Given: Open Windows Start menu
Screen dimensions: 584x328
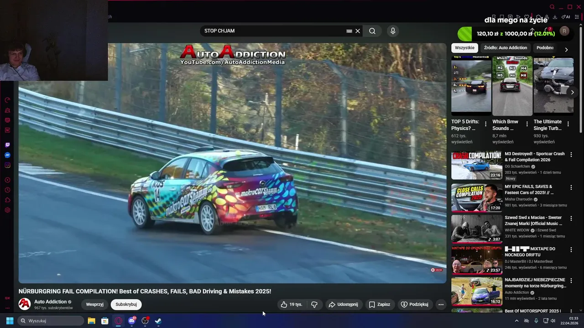Looking at the screenshot, I should [x=10, y=321].
